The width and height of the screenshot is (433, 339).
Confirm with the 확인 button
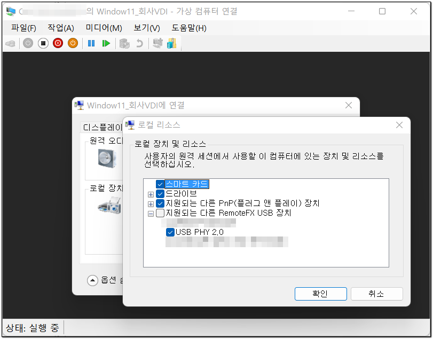click(320, 294)
